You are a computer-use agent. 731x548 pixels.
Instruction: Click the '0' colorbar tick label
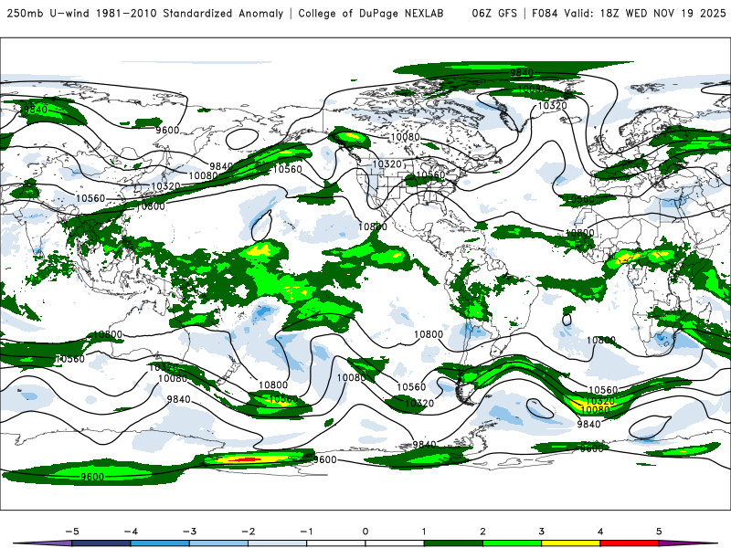[365, 532]
